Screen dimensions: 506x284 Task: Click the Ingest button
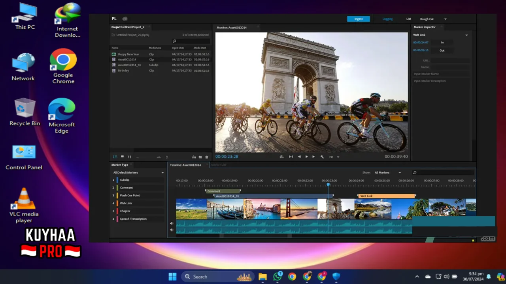point(359,19)
